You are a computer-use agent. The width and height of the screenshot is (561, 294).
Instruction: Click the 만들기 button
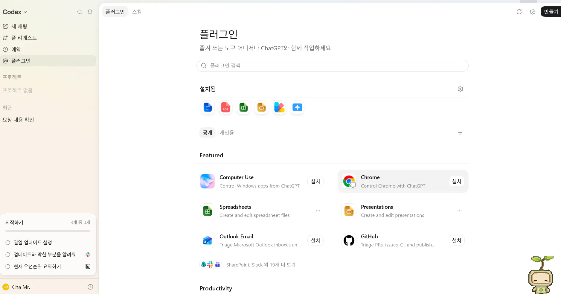pos(551,12)
